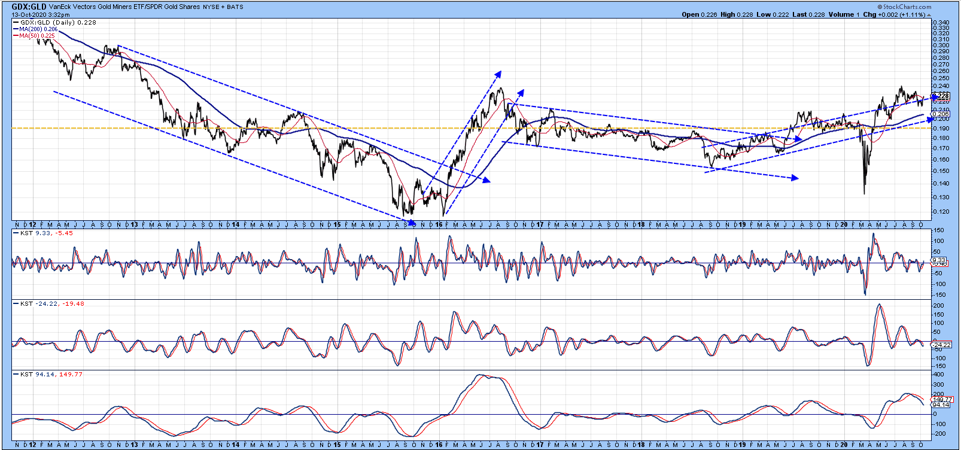This screenshot has height=450, width=961.
Task: Click the KST -24.22, -19.48 indicator label
Action: tap(49, 304)
